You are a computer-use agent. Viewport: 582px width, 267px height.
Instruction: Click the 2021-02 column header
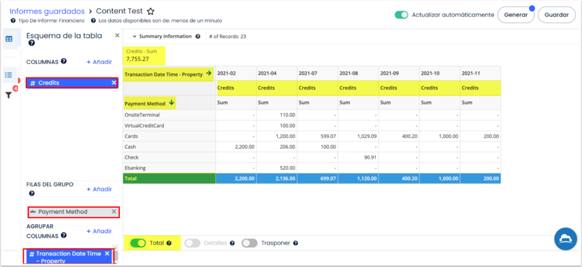tap(236, 73)
